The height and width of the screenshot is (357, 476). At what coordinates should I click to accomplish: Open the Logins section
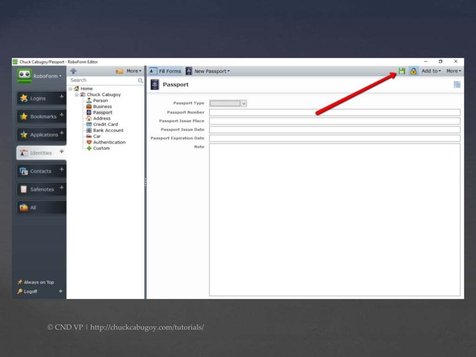coord(38,99)
